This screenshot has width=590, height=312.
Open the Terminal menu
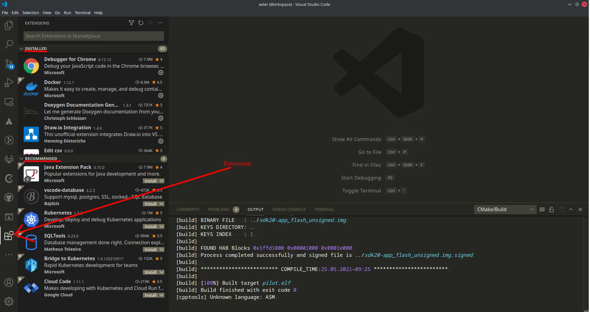[82, 13]
